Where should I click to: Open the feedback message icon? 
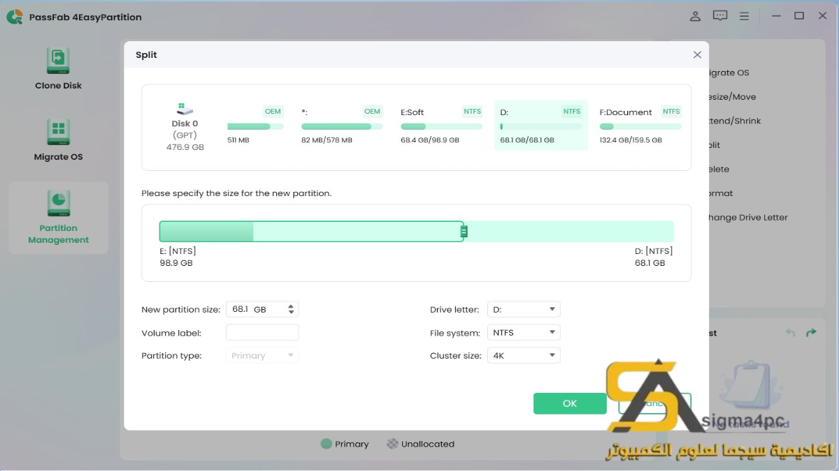(720, 16)
